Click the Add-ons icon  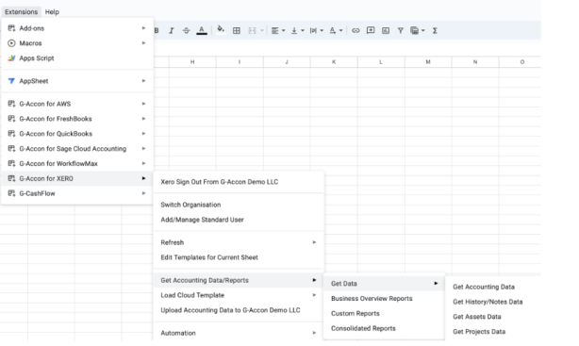(x=11, y=28)
